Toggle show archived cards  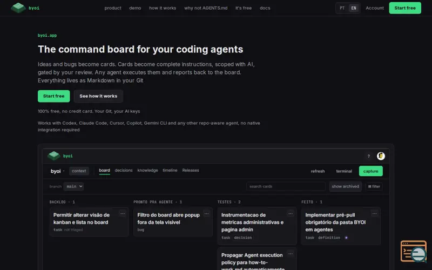[345, 186]
